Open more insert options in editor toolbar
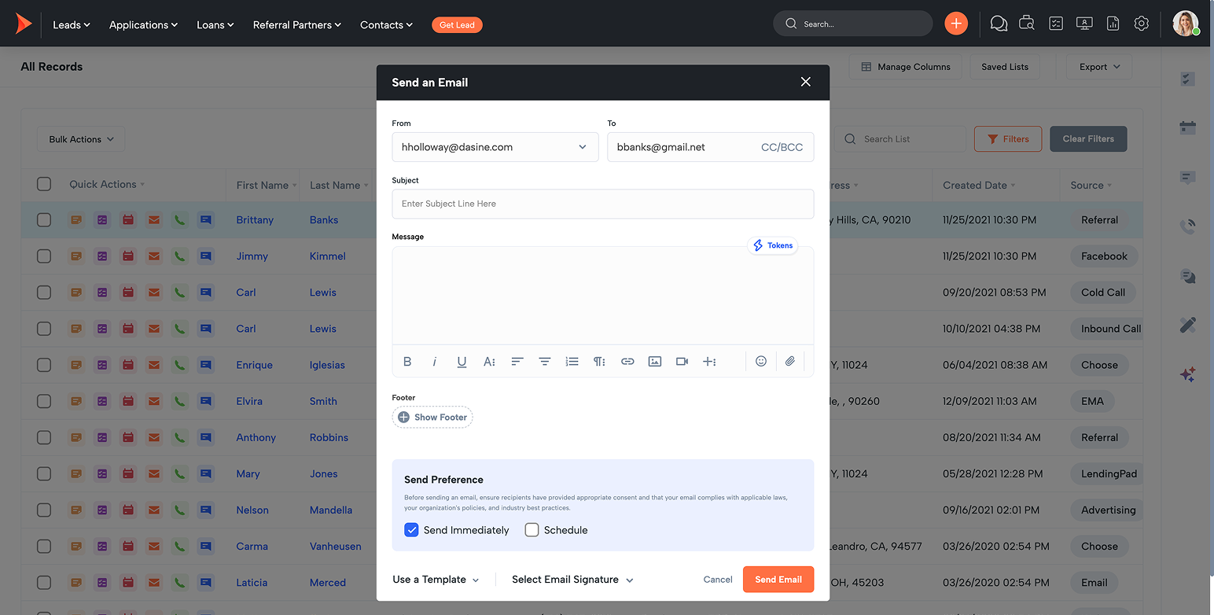This screenshot has height=615, width=1214. (x=709, y=362)
